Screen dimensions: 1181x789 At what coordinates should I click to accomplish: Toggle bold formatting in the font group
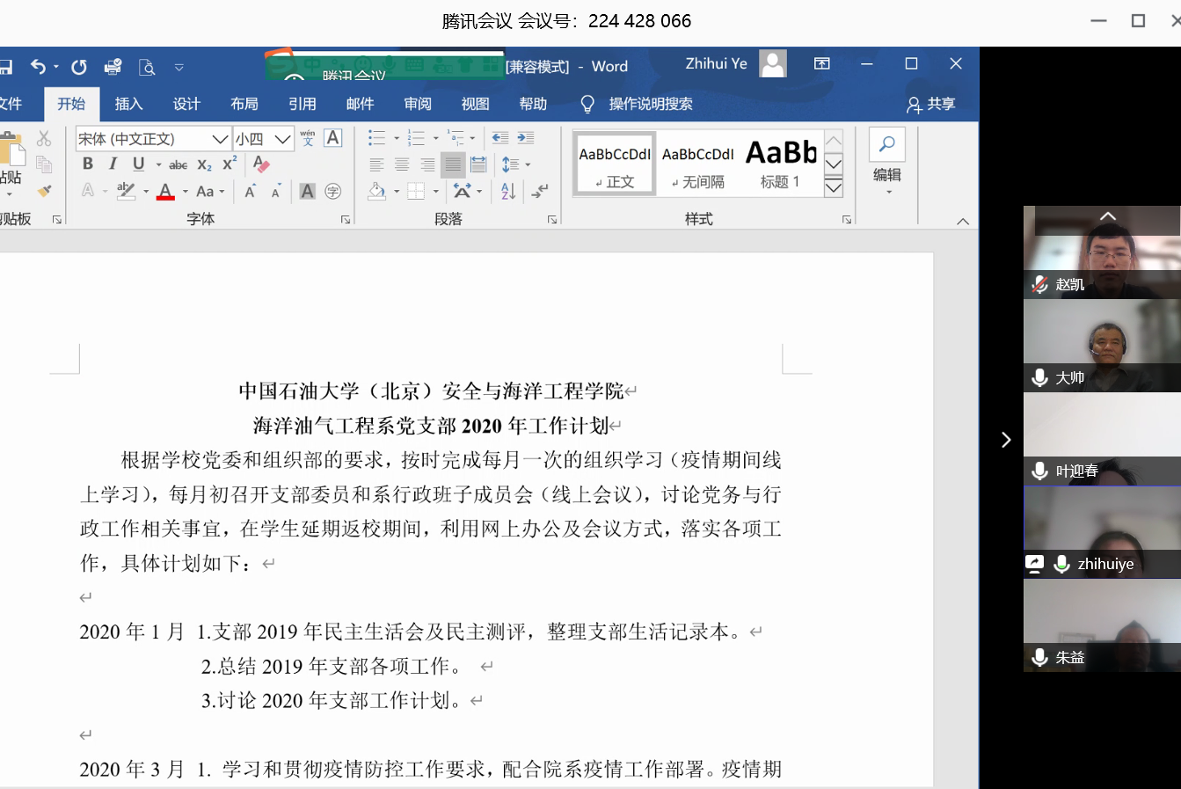[87, 164]
